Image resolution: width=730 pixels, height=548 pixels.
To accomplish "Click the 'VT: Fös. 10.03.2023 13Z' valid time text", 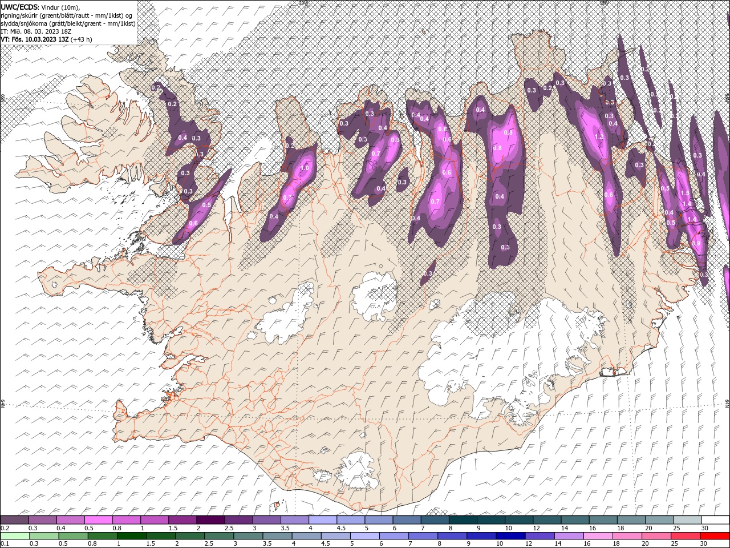I will 35,39.
